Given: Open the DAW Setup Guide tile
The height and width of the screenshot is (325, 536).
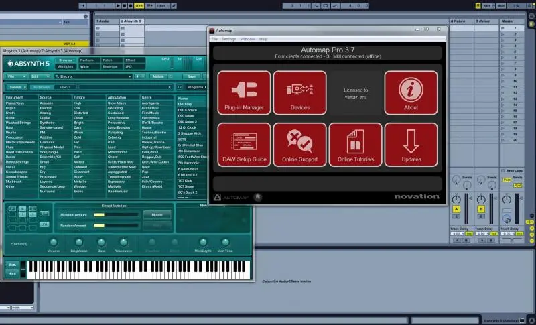Looking at the screenshot, I should (244, 145).
